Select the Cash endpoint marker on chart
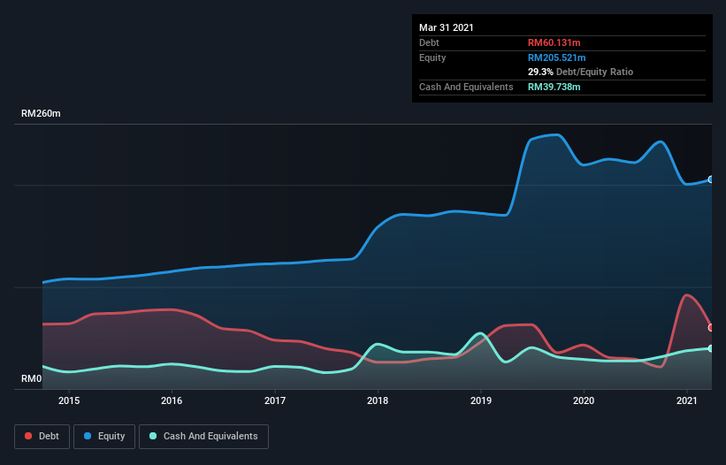Viewport: 726px width, 465px height. point(711,348)
